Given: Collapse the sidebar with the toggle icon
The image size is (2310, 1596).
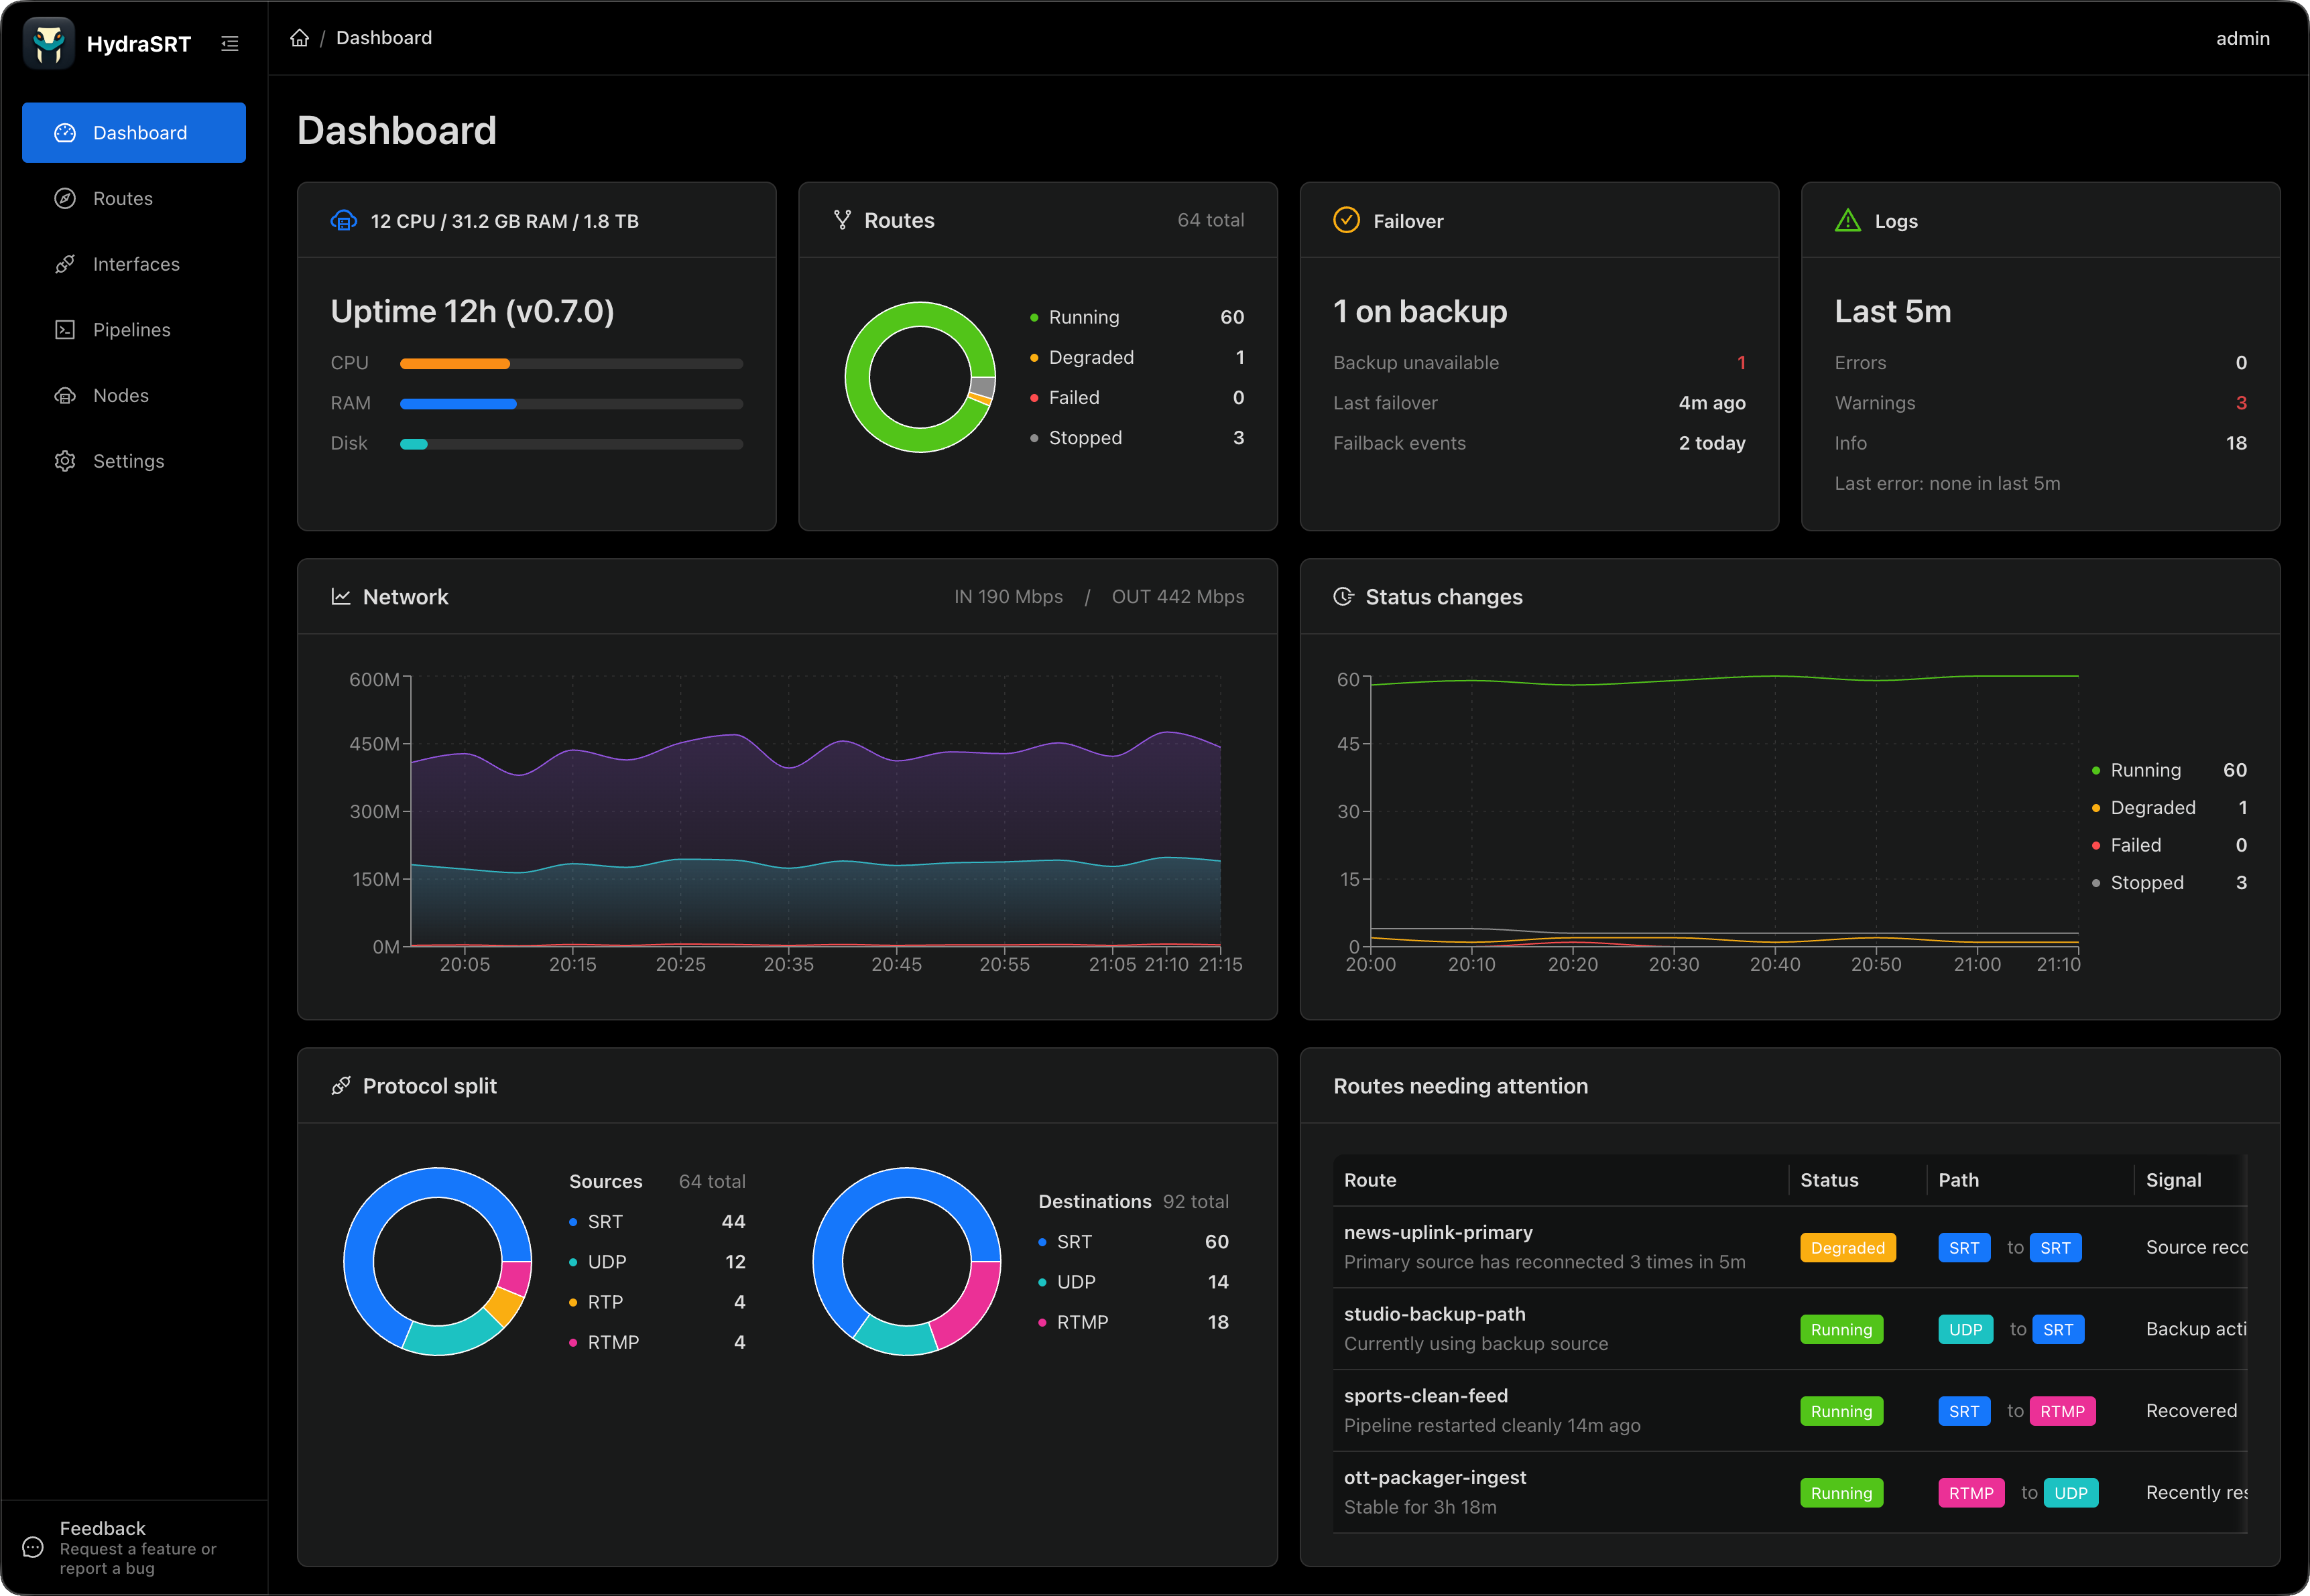Looking at the screenshot, I should pos(230,44).
